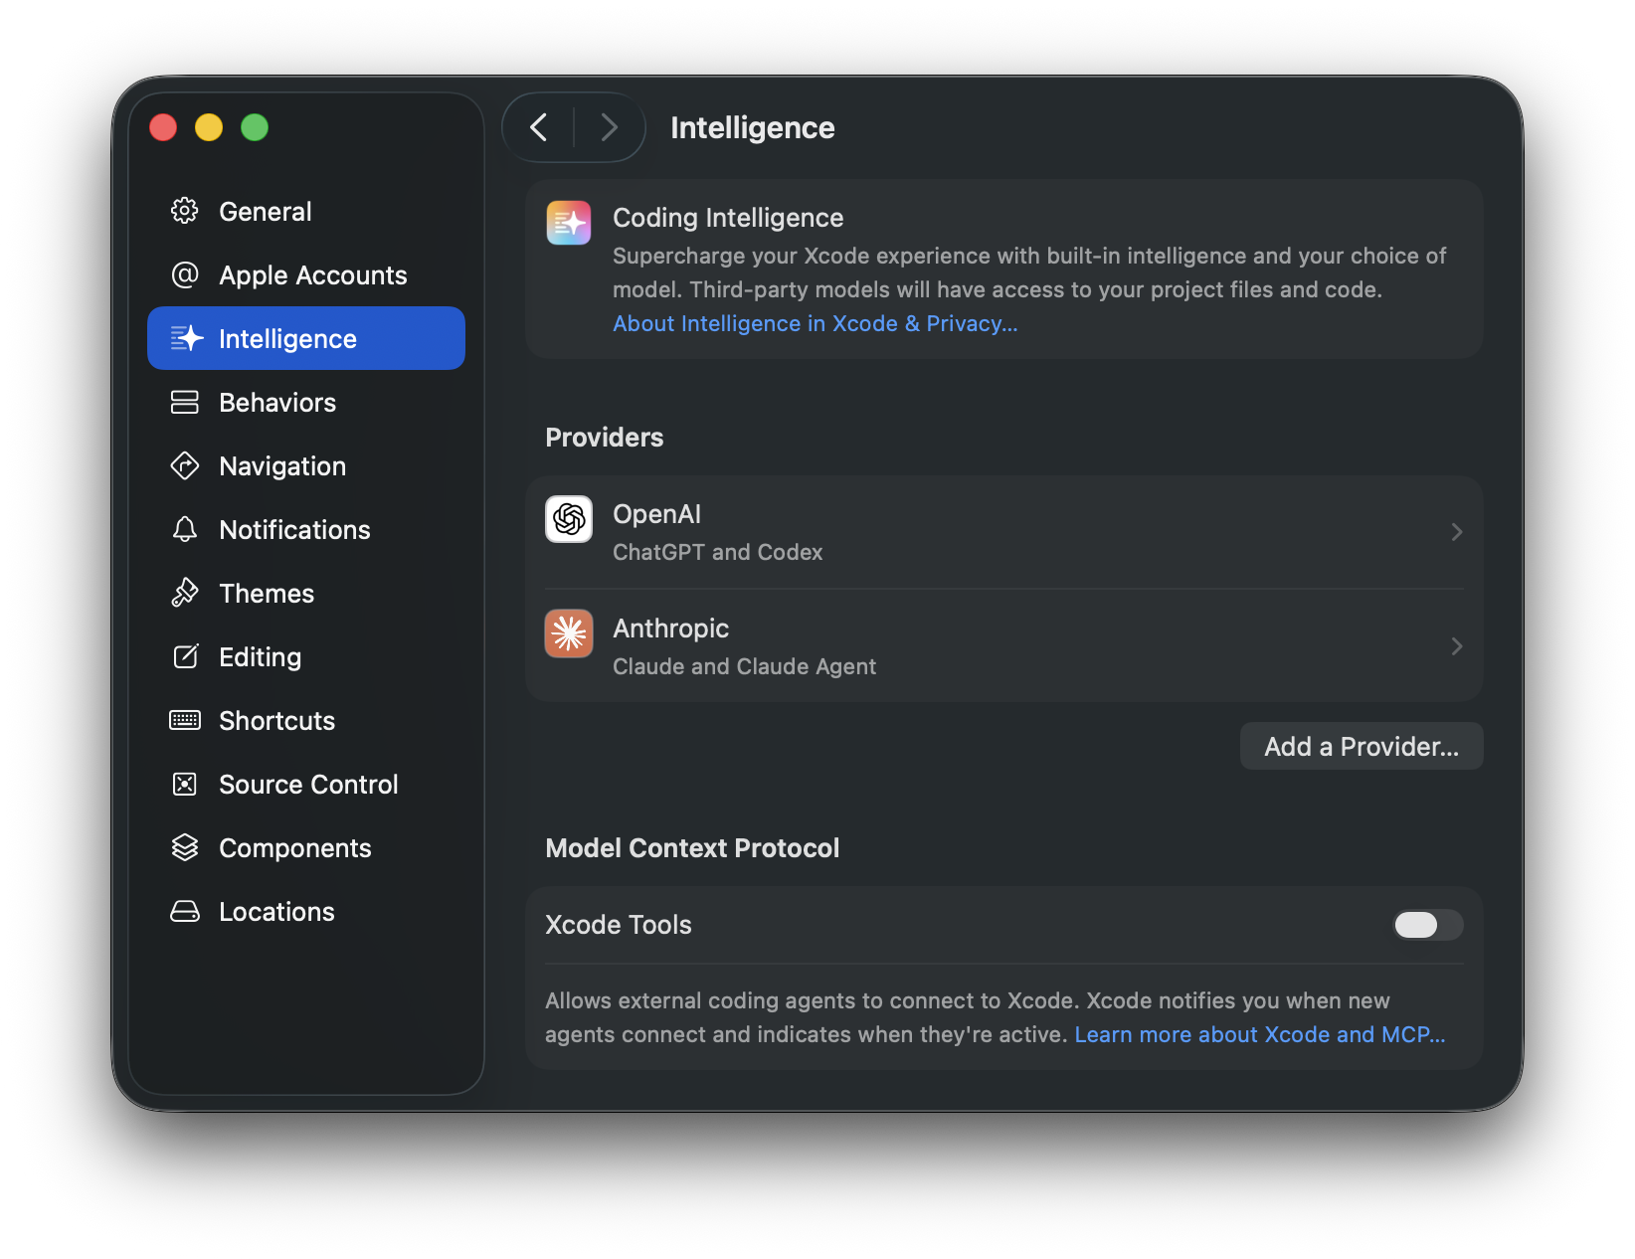Viewport: 1635px width, 1259px height.
Task: Click the Notifications bell icon
Action: [x=185, y=529]
